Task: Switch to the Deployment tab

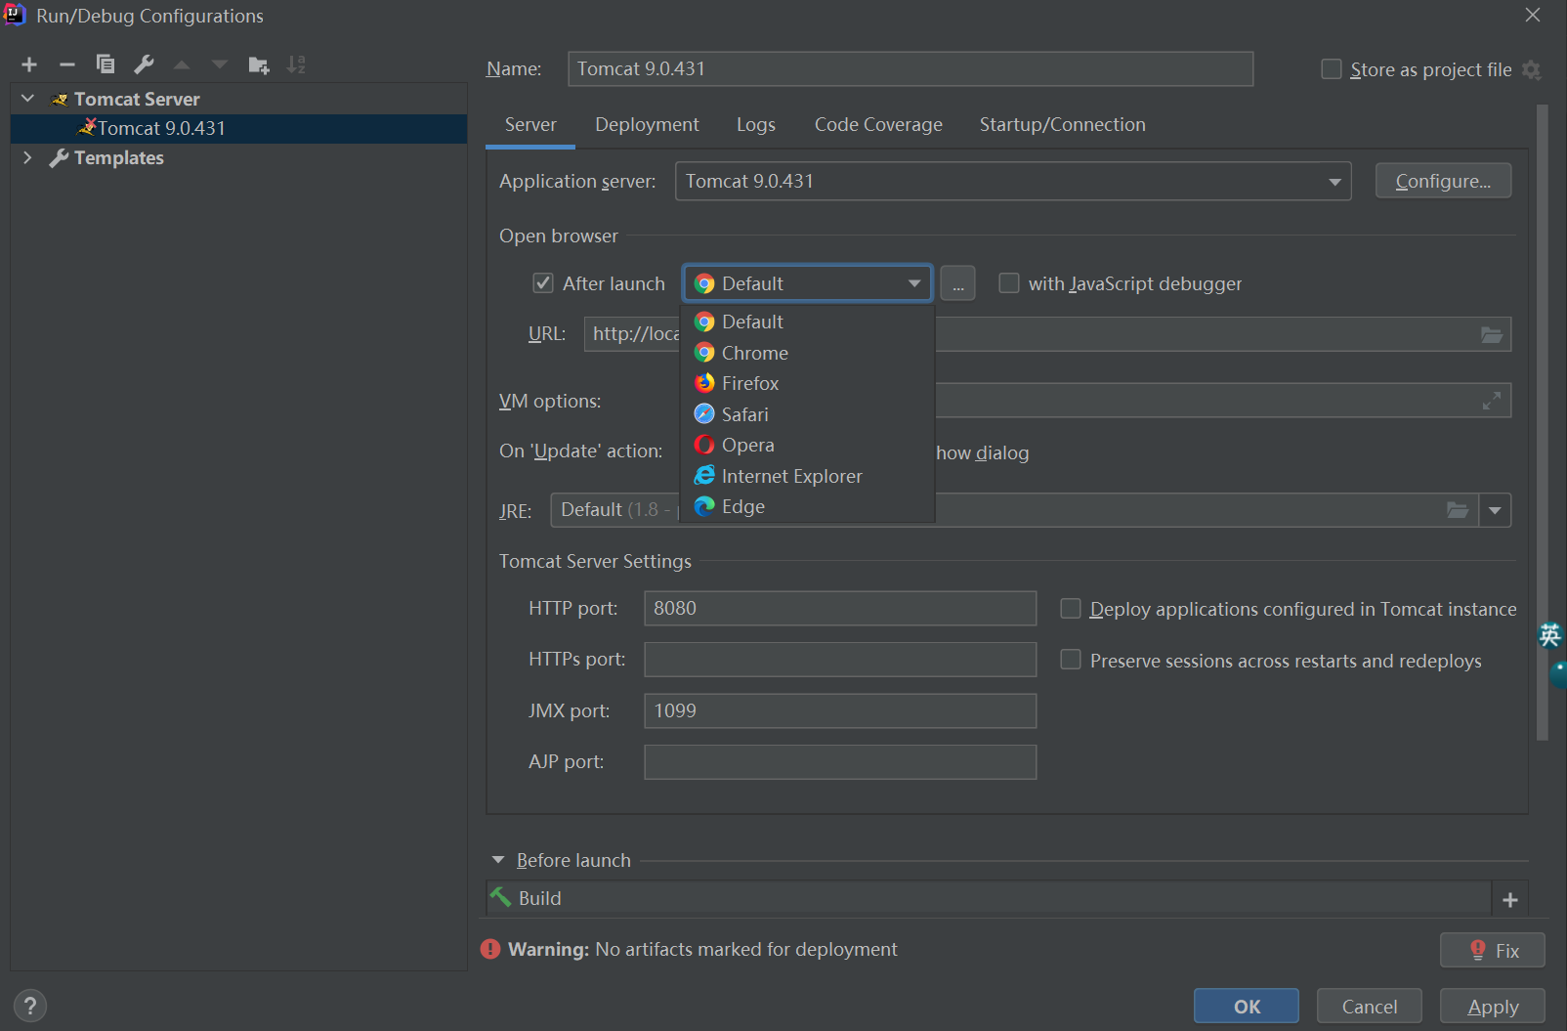Action: tap(647, 125)
